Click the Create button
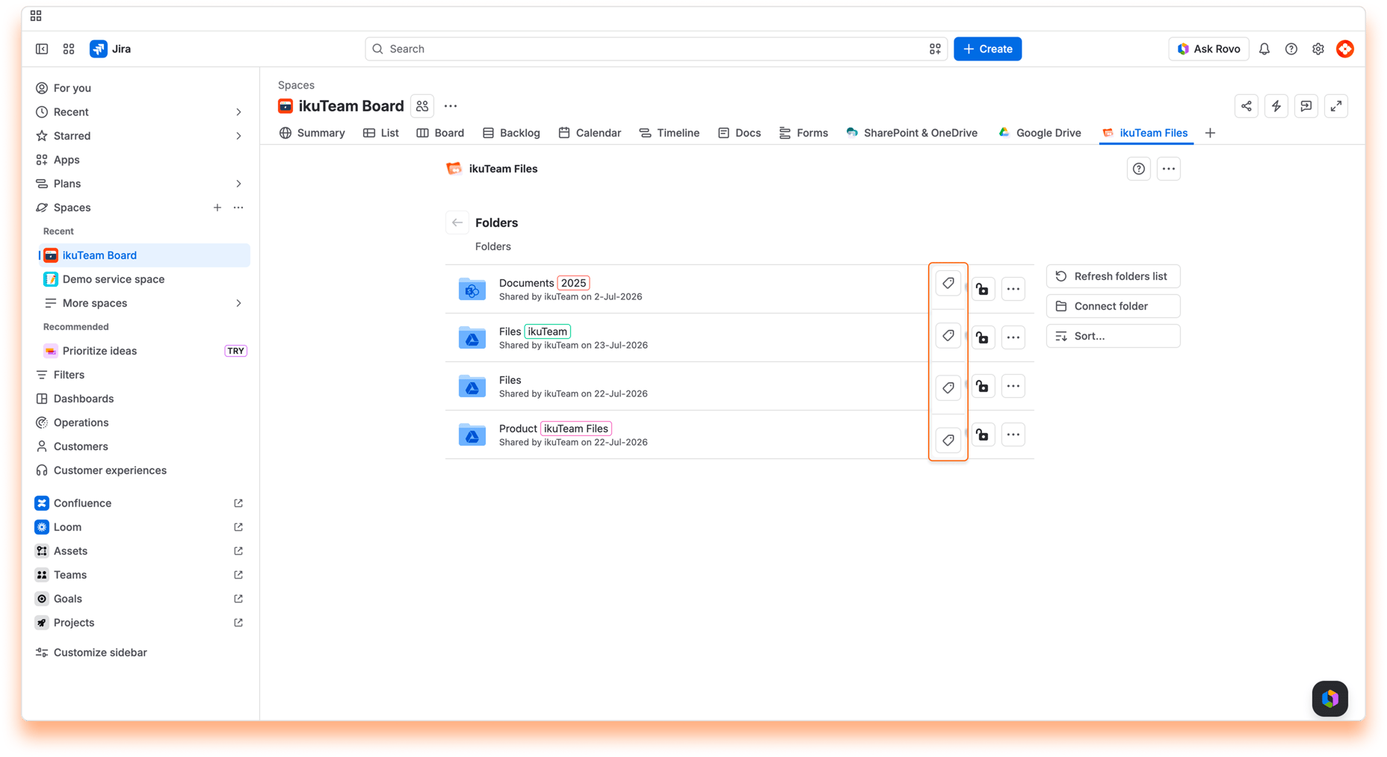The height and width of the screenshot is (757, 1387). 988,49
